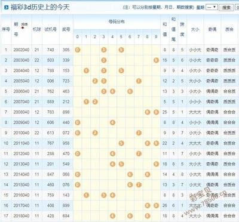Click prize number 305

pyautogui.click(x=66, y=50)
